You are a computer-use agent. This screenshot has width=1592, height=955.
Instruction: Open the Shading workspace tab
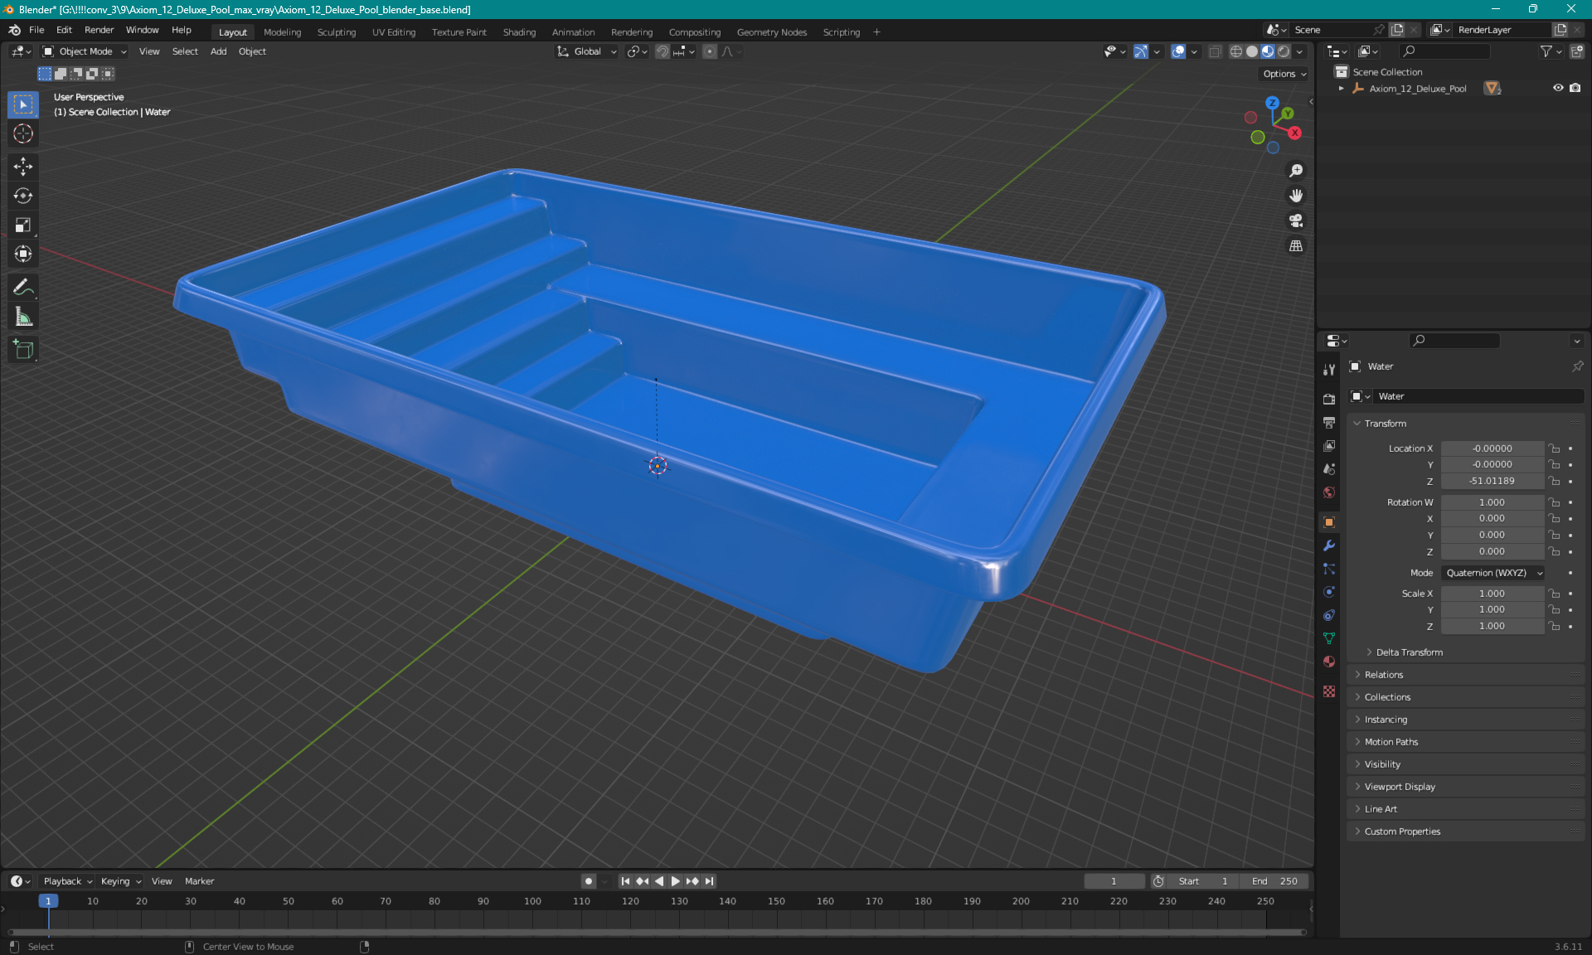(518, 31)
